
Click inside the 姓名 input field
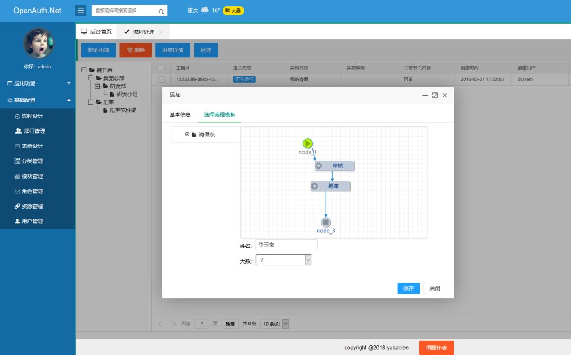[286, 245]
